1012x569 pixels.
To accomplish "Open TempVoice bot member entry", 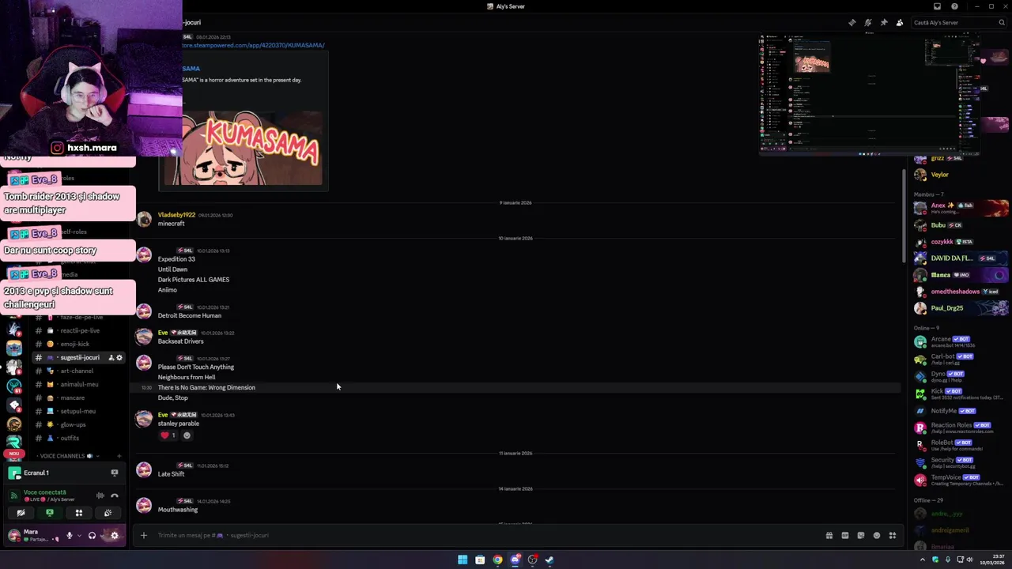I will point(959,480).
